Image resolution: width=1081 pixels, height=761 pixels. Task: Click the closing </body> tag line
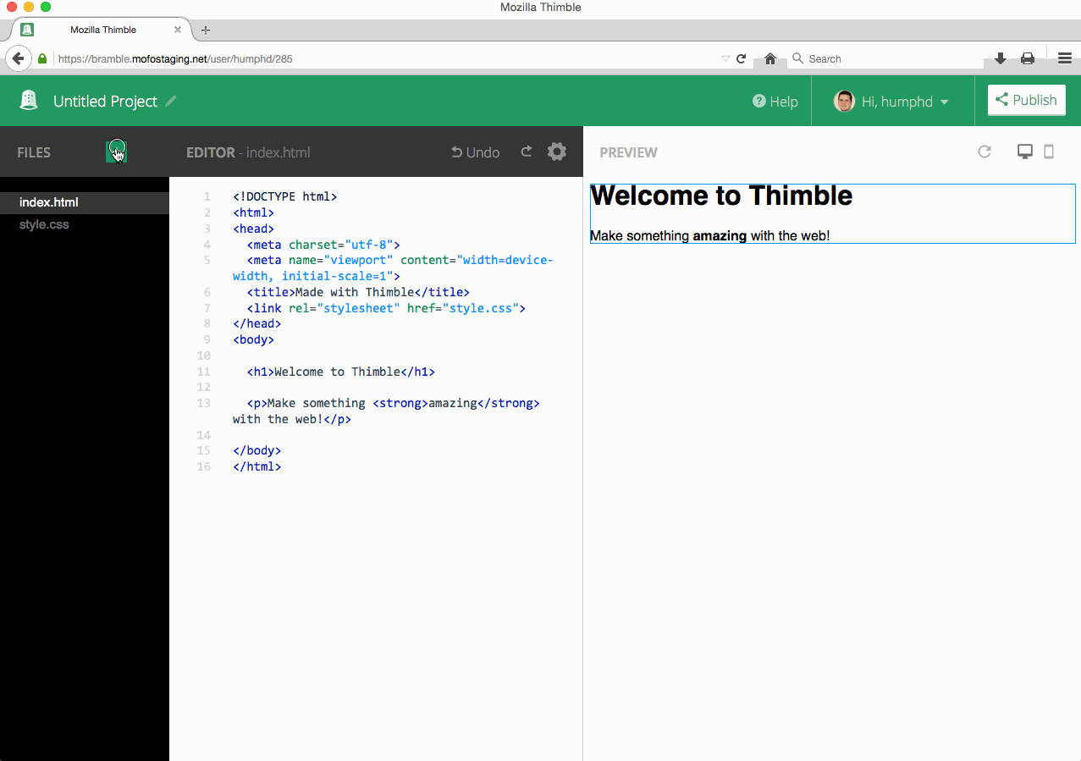(257, 450)
